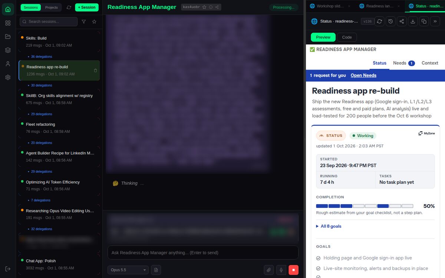Screen dimensions: 445x278
Task: Open session info icon next to kas4uobr
Action: (x=211, y=7)
